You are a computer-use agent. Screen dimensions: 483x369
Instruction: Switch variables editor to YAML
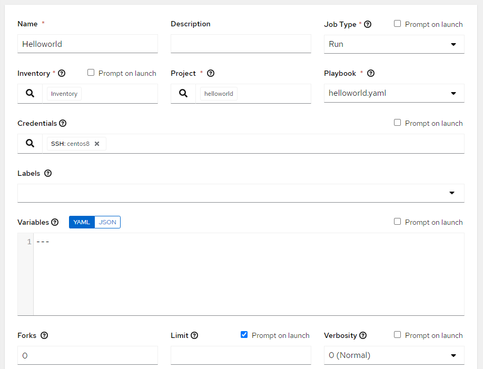coord(82,222)
